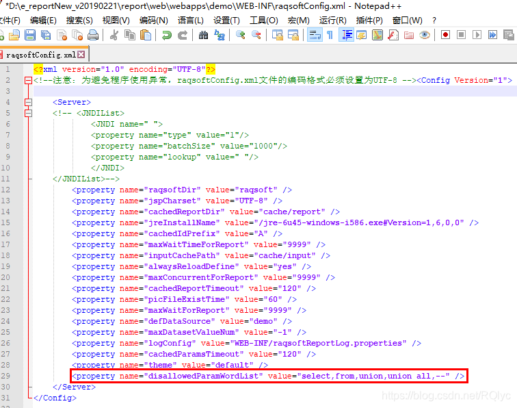Image resolution: width=517 pixels, height=408 pixels.
Task: Click the User Defined Language icon
Action: click(362, 35)
